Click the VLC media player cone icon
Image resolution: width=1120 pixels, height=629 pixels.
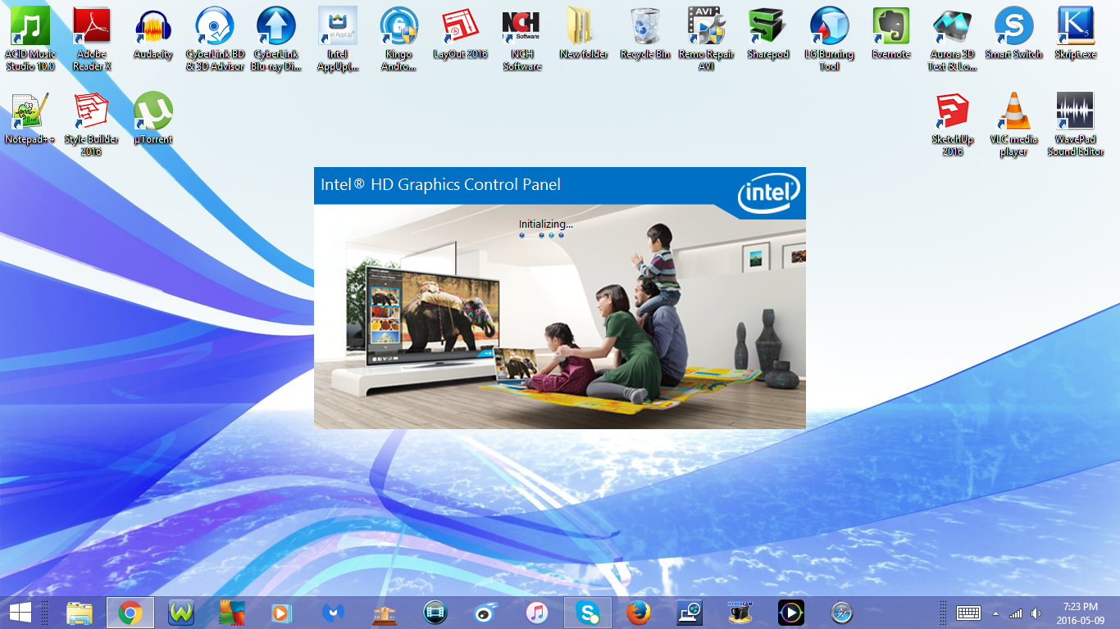[x=1014, y=124]
